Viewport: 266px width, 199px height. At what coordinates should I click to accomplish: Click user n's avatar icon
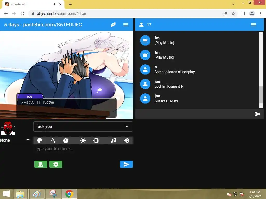click(145, 69)
